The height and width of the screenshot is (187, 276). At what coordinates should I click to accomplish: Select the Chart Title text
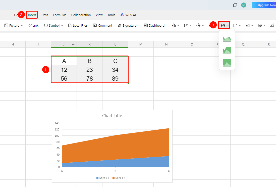pos(112,116)
